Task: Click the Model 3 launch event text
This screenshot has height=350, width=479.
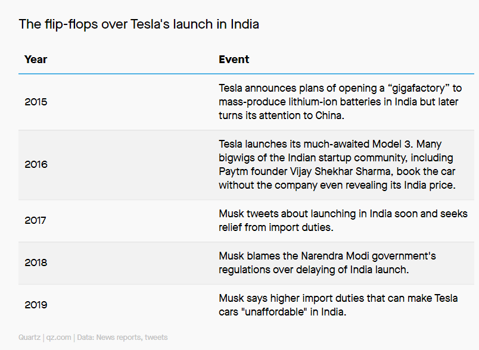Action: point(337,165)
